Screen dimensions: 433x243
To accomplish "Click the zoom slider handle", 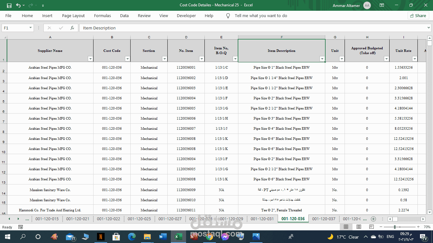I will [395, 227].
